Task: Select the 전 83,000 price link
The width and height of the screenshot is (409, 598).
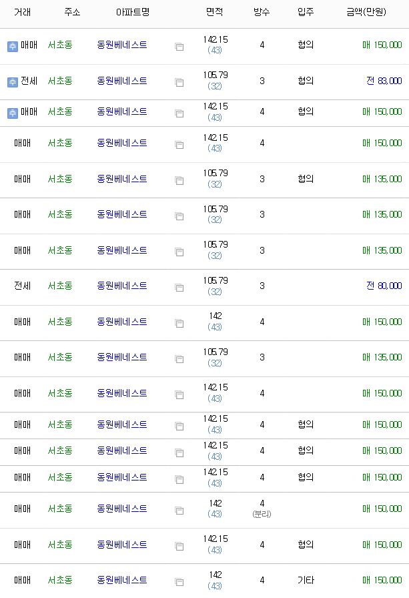Action: 384,81
